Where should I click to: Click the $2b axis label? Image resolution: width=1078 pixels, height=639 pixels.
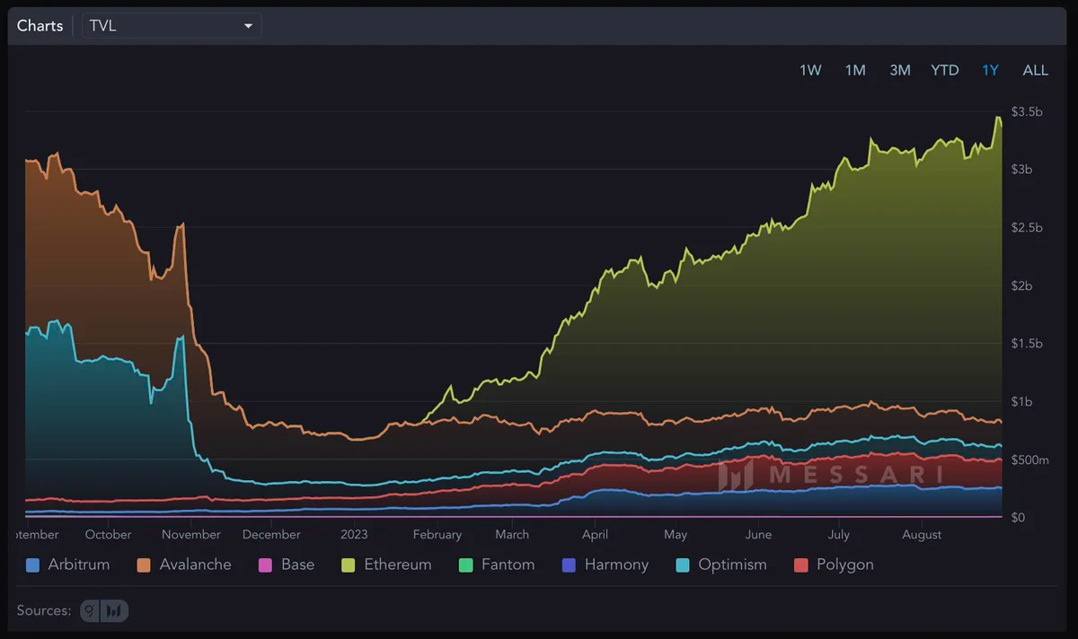point(1023,285)
